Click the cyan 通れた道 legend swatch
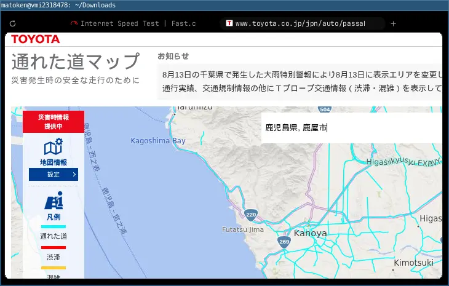The width and height of the screenshot is (449, 286). coord(54,226)
